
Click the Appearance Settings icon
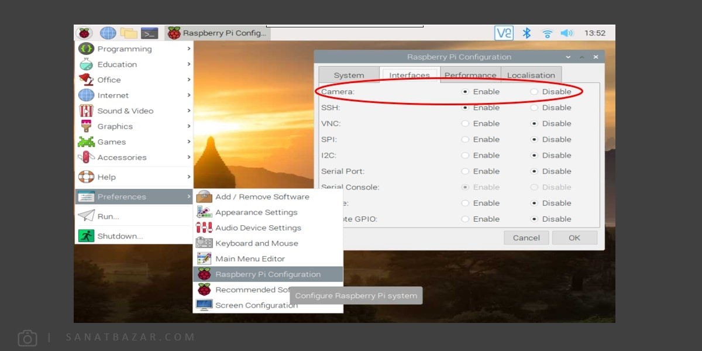(204, 212)
